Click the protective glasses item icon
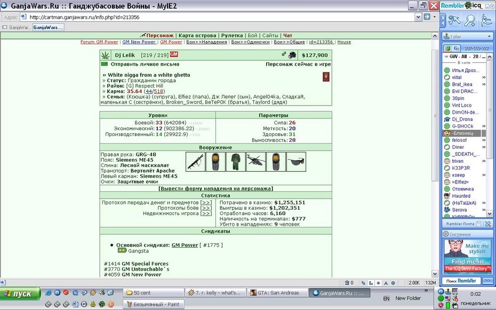Image resolution: width=496 pixels, height=310 pixels. point(296,162)
